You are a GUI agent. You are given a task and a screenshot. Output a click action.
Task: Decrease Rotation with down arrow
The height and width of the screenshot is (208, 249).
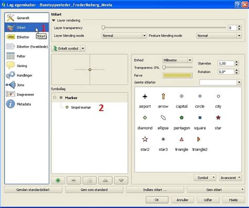(x=236, y=73)
